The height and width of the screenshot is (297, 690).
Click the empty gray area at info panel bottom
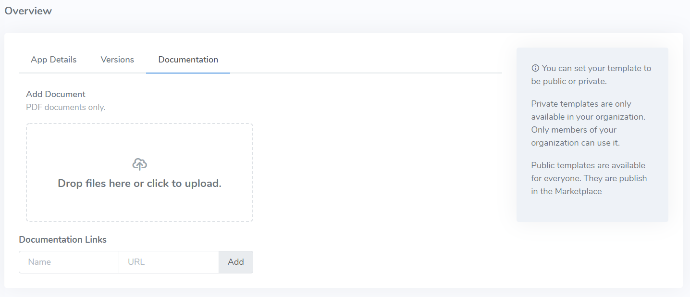(592, 210)
